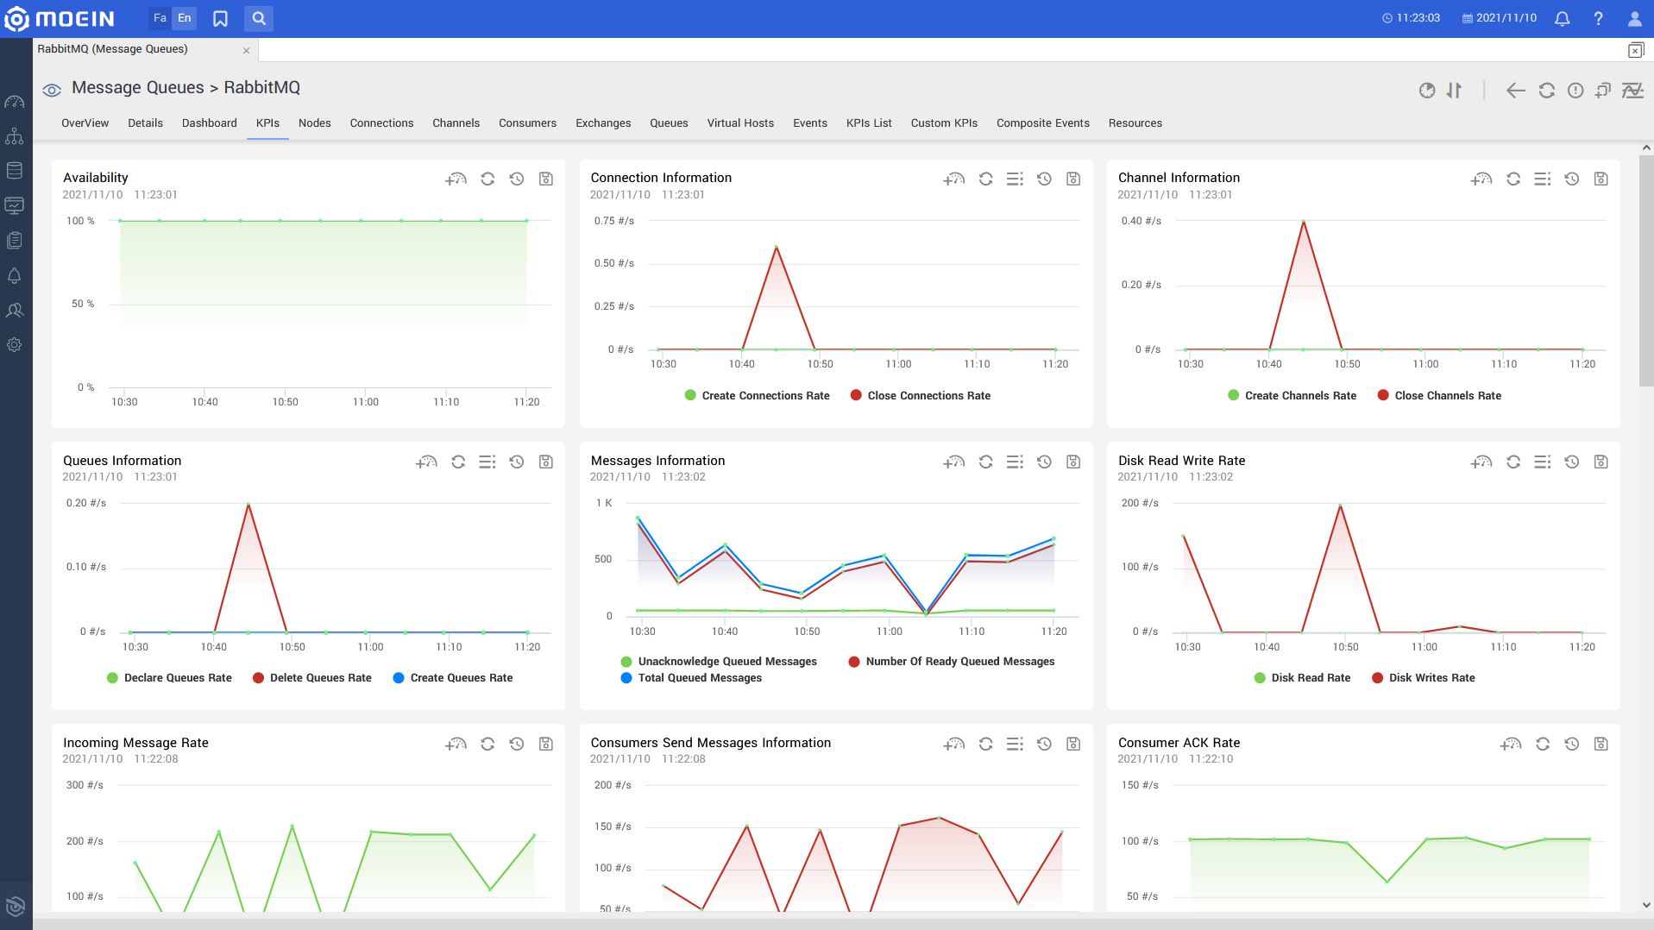Click the pie chart icon in header toolbar

point(1427,91)
